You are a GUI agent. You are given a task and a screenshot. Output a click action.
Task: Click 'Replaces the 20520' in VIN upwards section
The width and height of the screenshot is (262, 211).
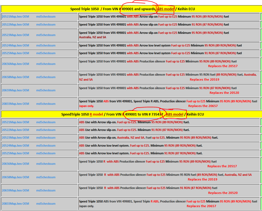pyautogui.click(x=224, y=93)
